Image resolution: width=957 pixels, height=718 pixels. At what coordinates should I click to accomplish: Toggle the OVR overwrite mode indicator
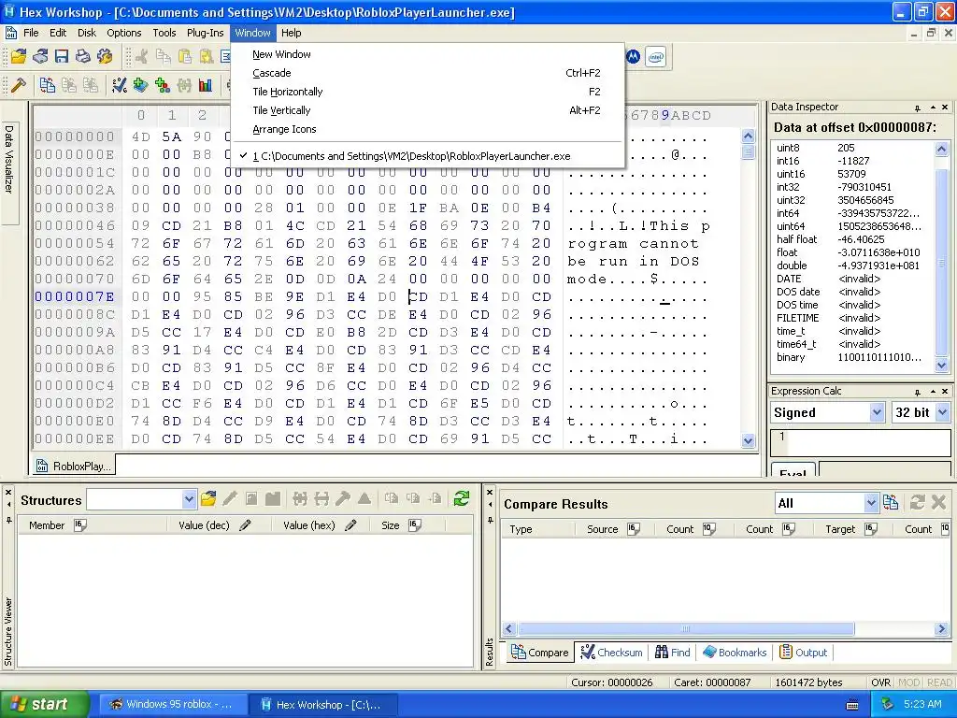(x=880, y=682)
